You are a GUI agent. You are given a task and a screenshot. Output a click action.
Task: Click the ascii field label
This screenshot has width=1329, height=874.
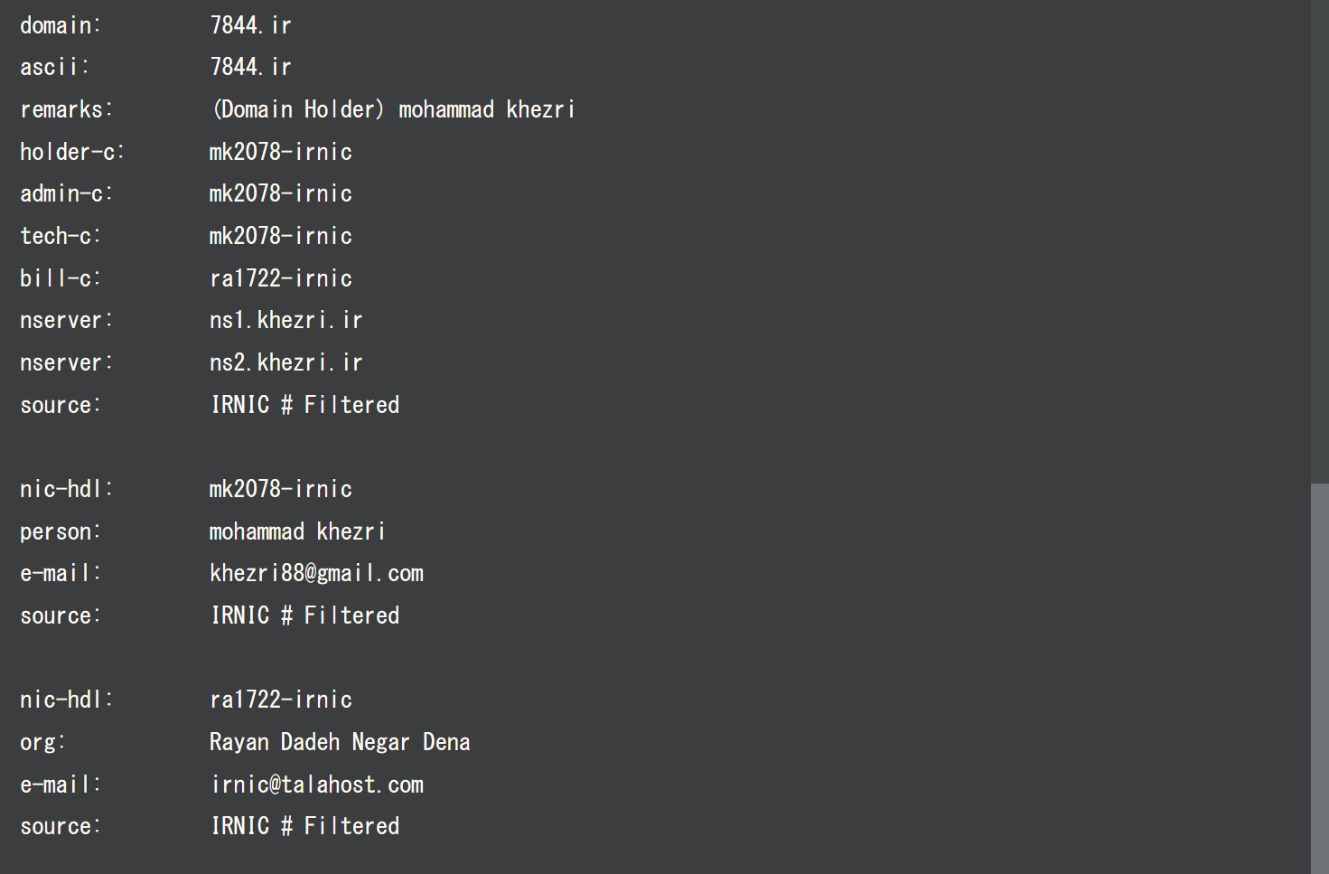54,67
